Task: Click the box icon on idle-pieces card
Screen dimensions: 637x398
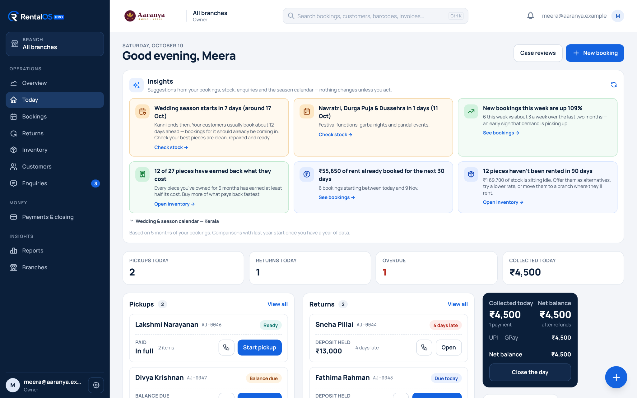Action: 471,174
